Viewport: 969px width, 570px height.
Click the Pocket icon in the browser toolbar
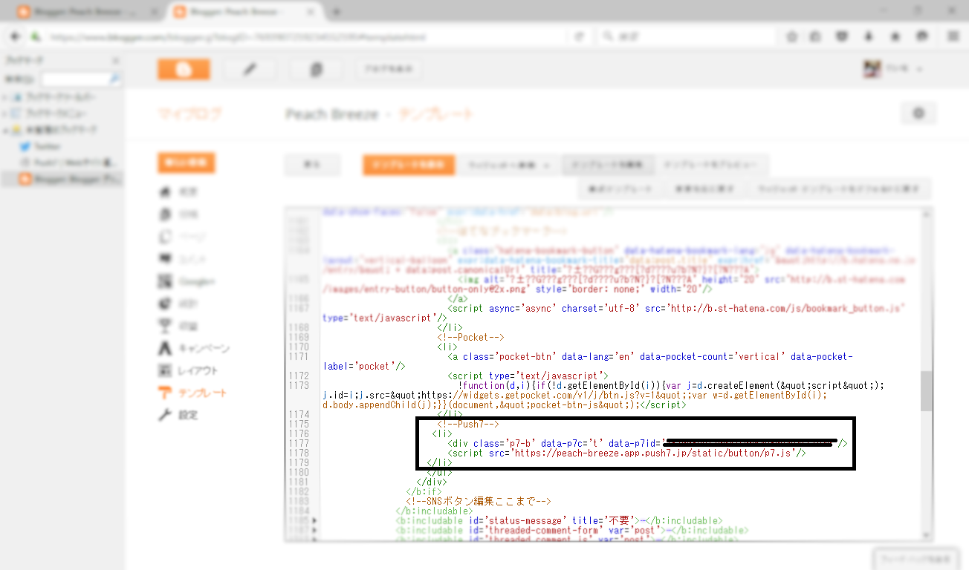coord(842,36)
